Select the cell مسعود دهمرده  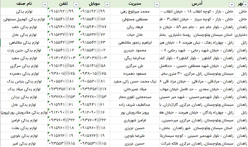[135, 74]
